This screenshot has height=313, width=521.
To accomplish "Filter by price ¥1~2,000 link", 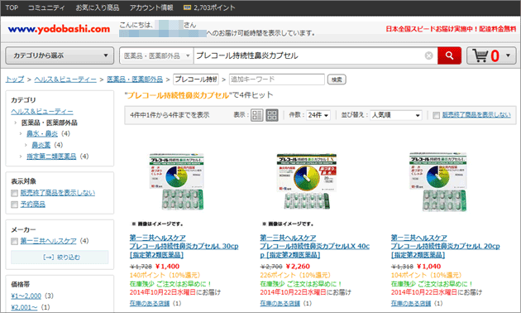I will 26,296.
